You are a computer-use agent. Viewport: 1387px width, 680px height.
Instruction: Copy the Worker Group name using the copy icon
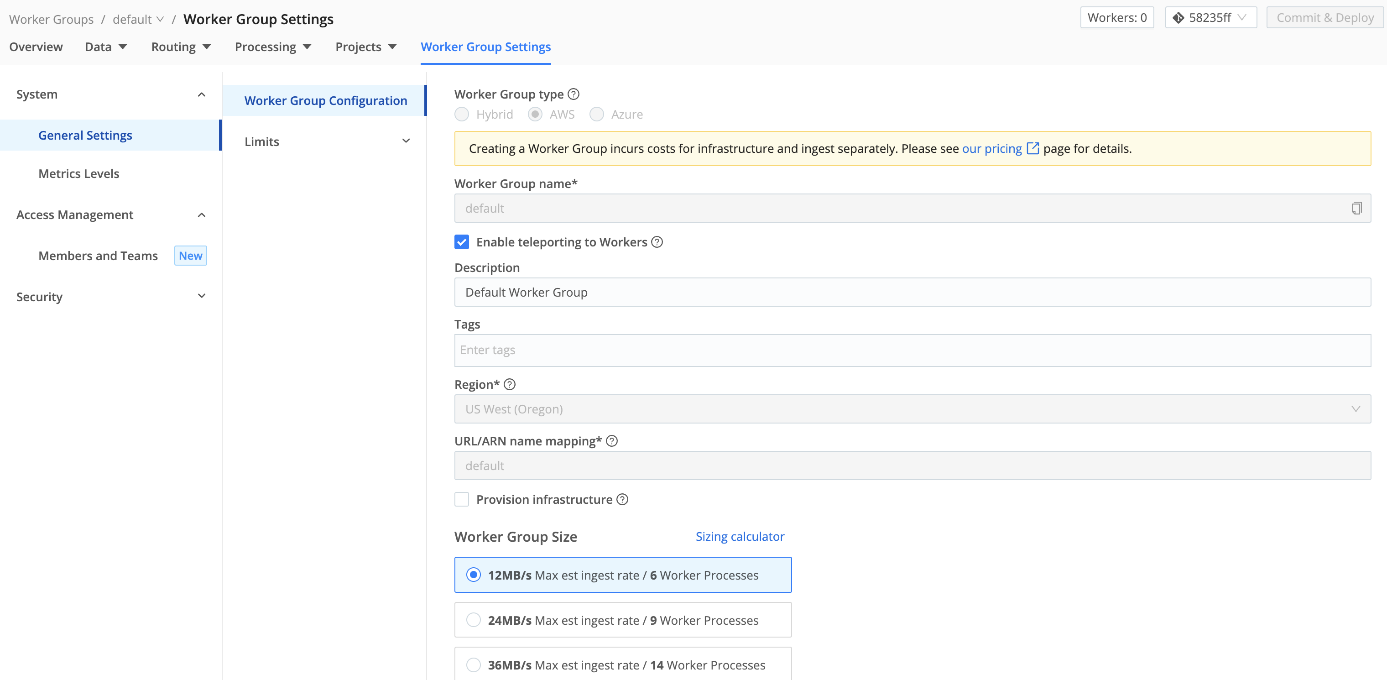pos(1356,208)
